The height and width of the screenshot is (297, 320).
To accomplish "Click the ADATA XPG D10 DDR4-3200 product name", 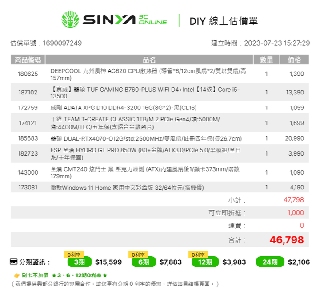I will [x=124, y=108].
